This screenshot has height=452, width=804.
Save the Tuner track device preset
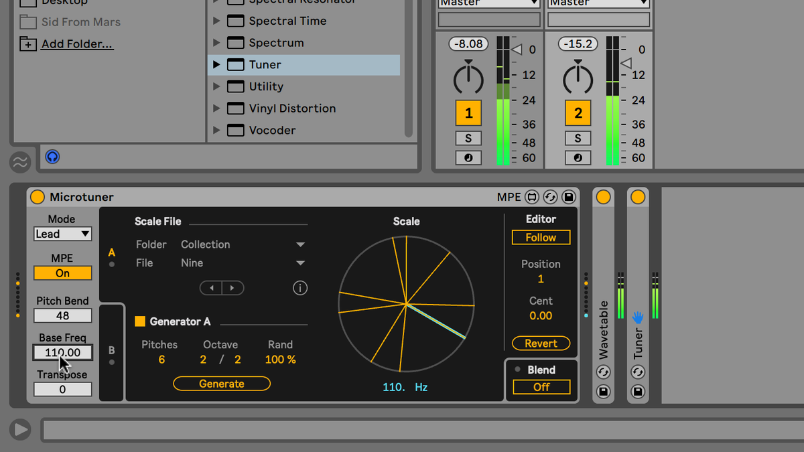click(638, 392)
